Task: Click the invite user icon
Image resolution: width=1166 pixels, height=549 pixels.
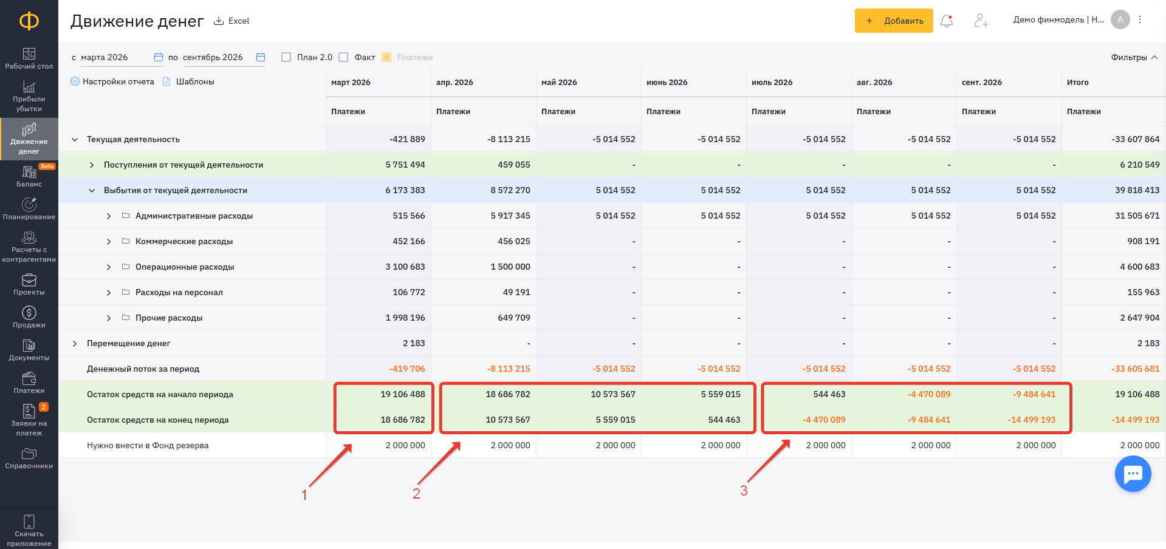Action: click(981, 21)
